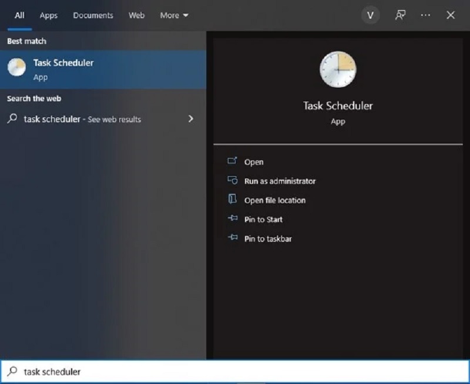Click the Task Scheduler clock icon
Viewport: 470px width, 384px height.
point(338,69)
